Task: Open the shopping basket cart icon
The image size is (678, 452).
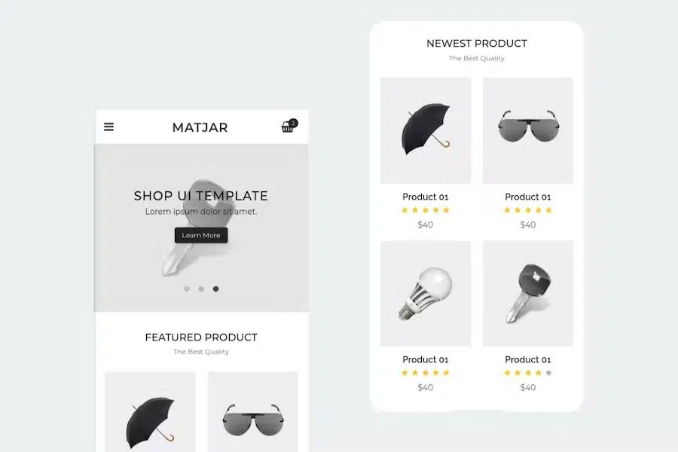Action: [289, 126]
